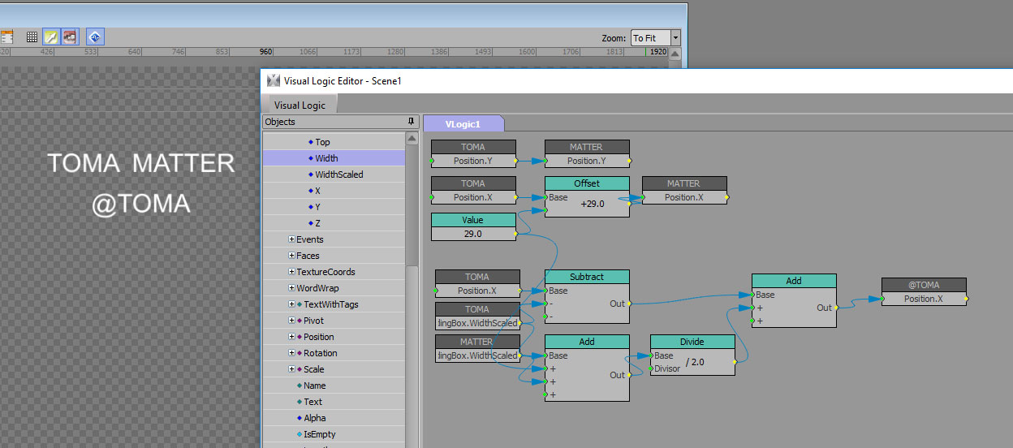Expand the Events tree node

(291, 239)
